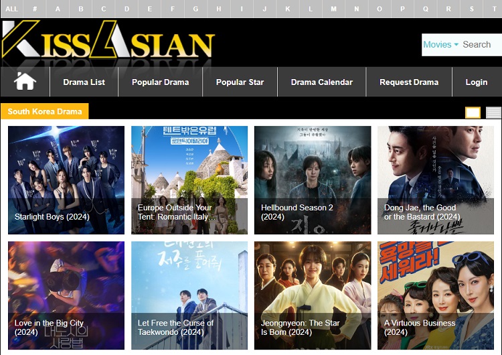Open Jeongnyeon: The Star Is Born
Viewport: 502px width, 355px height.
coord(313,295)
